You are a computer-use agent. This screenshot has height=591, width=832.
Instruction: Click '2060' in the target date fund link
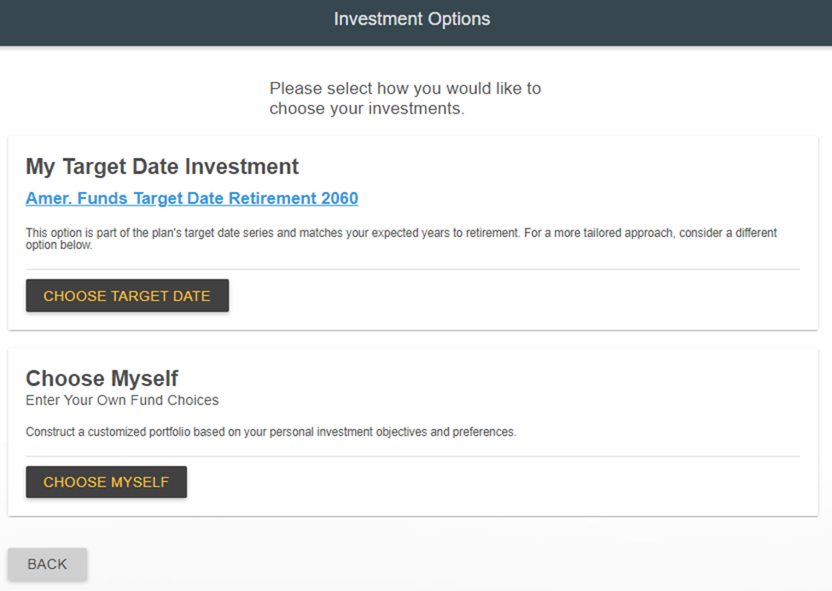pos(340,199)
